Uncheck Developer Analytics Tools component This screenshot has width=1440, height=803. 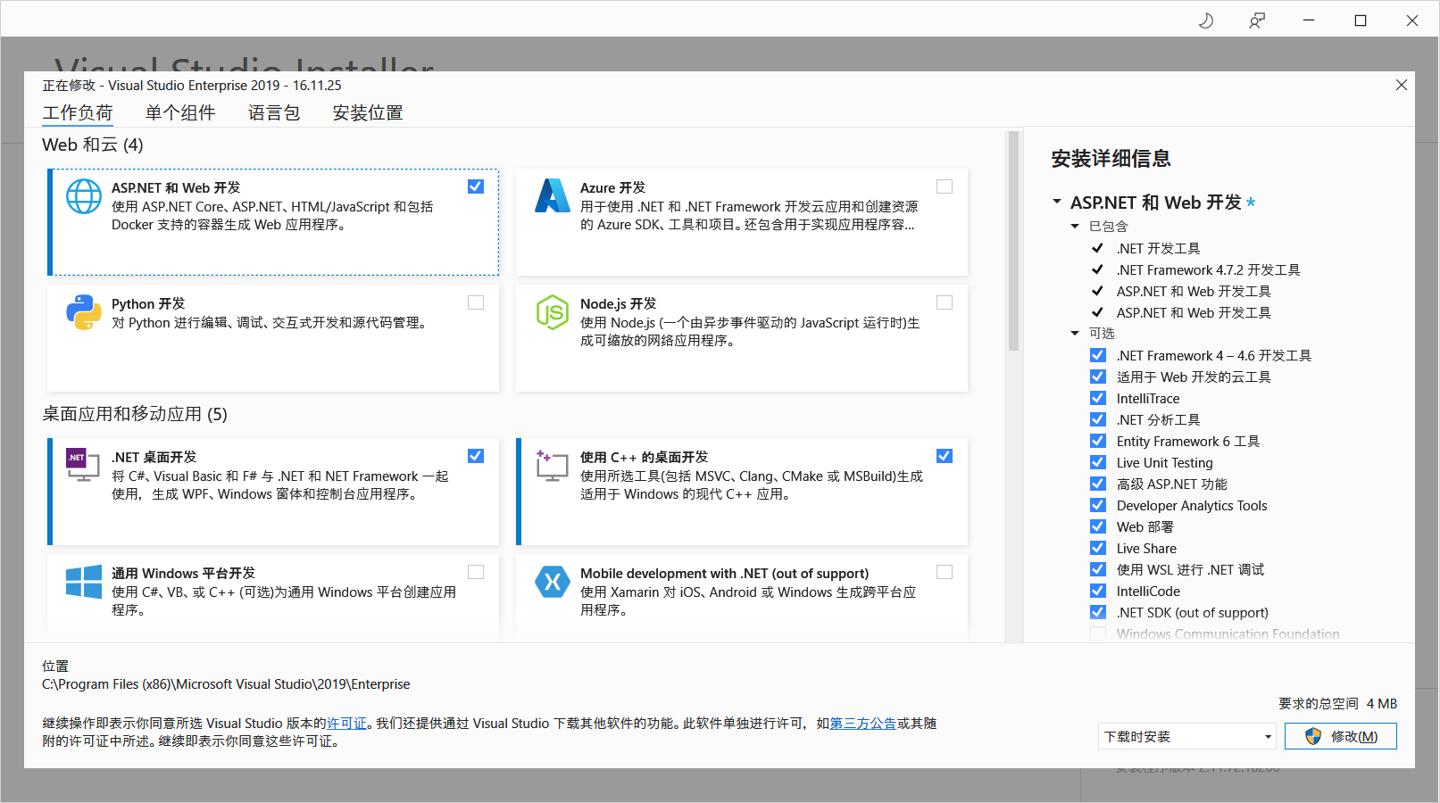click(1098, 505)
